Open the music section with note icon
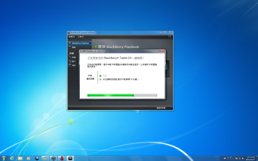 click(72, 57)
